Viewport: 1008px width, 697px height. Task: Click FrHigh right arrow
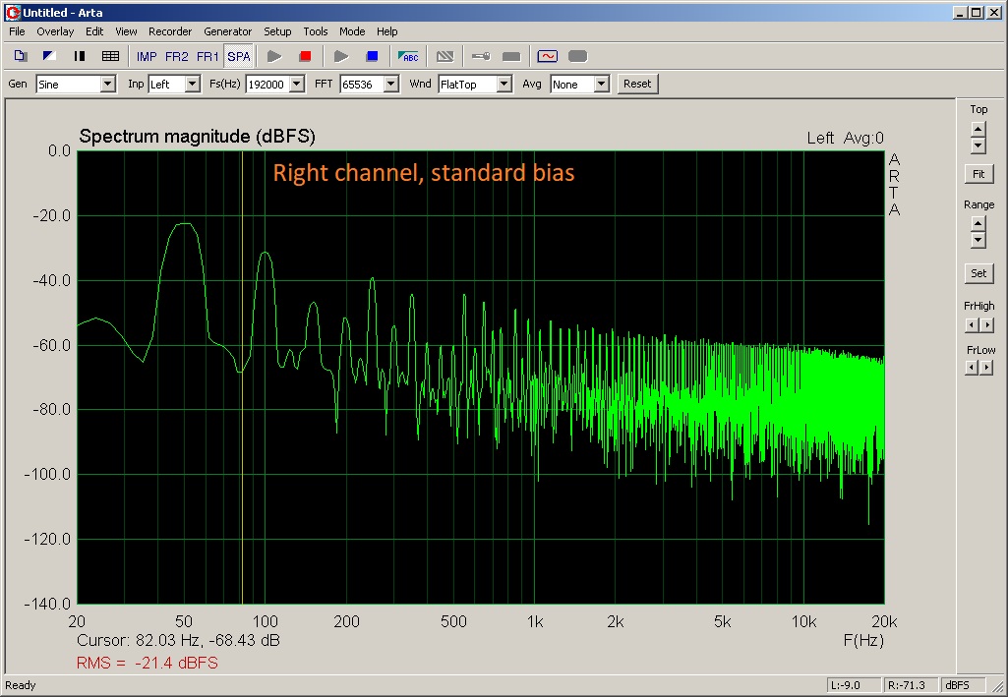986,325
